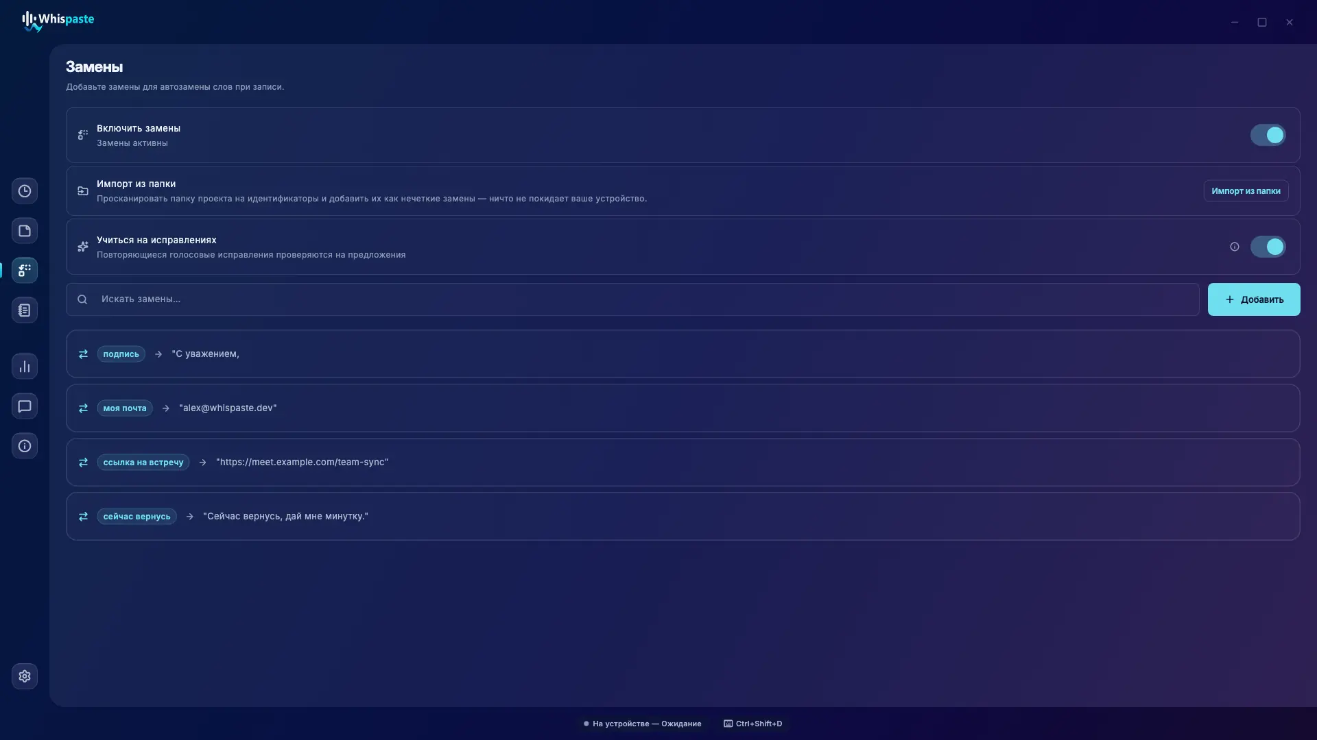
Task: Open the statistics bar chart icon
Action: tap(25, 367)
